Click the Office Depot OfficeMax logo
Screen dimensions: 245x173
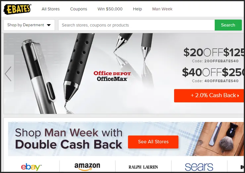point(112,76)
